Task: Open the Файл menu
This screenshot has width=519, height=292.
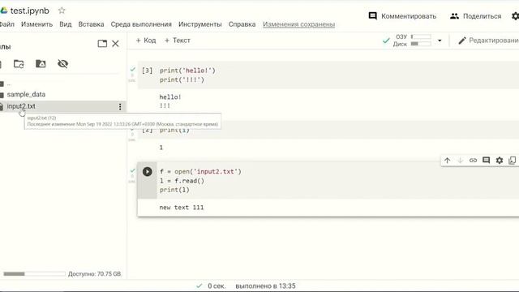Action: pos(7,24)
